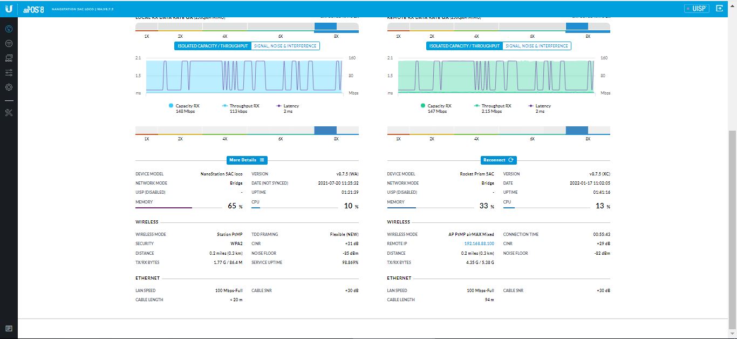Open the Wireless settings sidebar icon

(9, 43)
